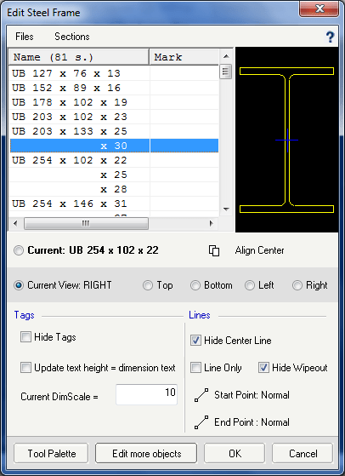Image resolution: width=345 pixels, height=476 pixels.
Task: Click the End Point Normal line icon
Action: tap(201, 422)
